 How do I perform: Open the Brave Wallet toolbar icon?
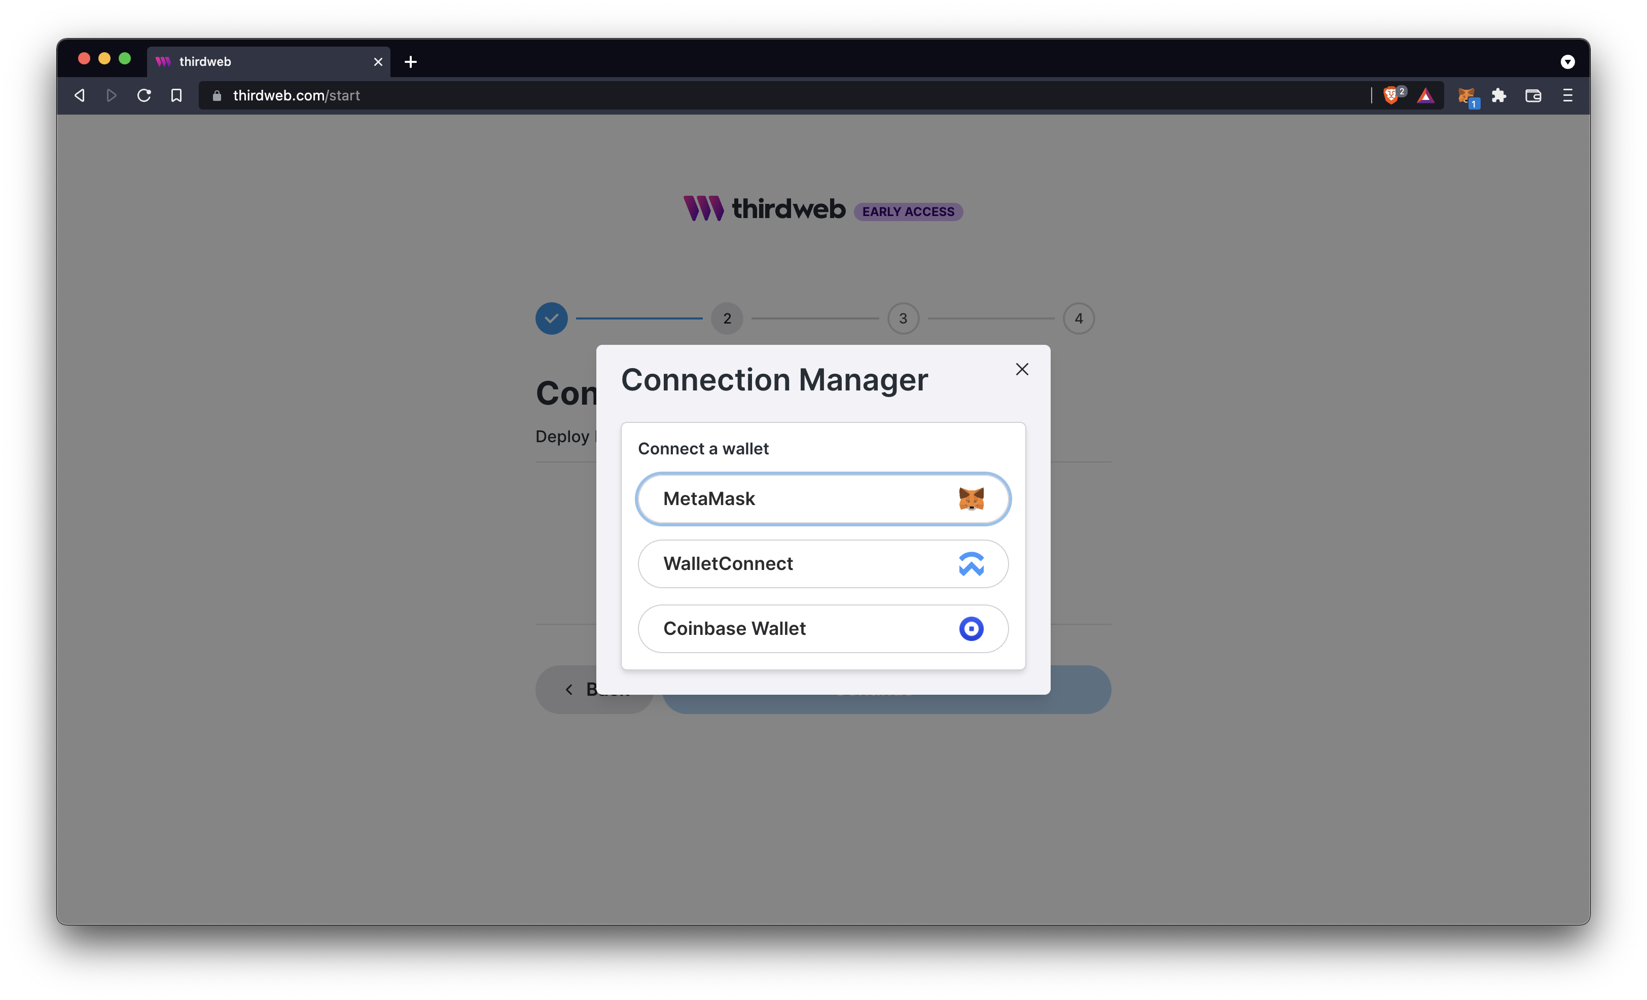[1533, 95]
